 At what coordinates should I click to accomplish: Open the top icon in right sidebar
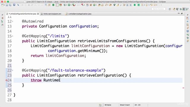point(188,15)
